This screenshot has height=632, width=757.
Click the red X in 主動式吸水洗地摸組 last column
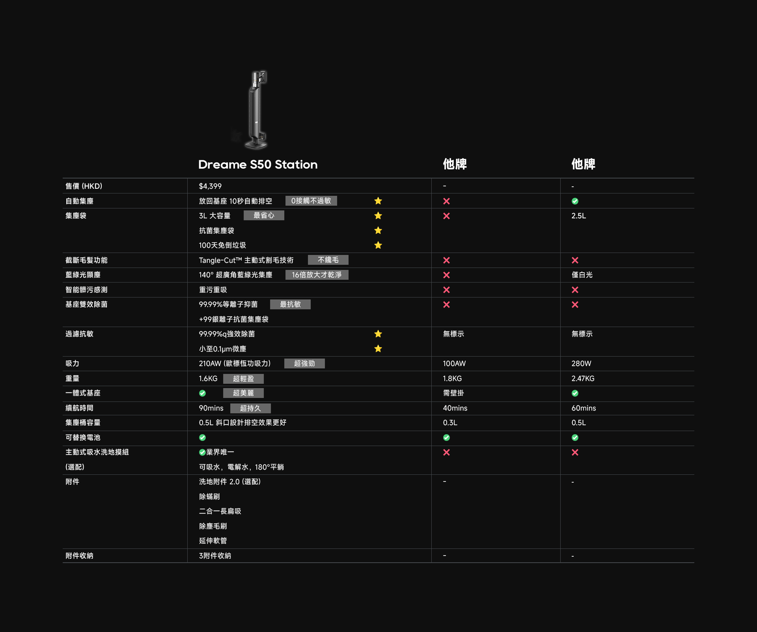pos(575,452)
